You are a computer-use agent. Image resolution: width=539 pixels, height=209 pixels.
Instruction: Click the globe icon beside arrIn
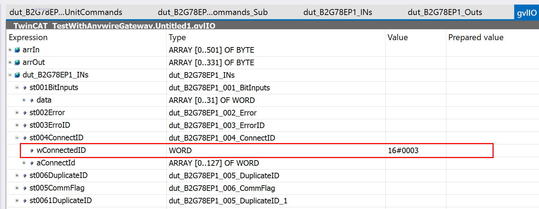pos(17,50)
